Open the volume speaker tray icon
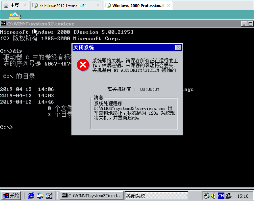This screenshot has height=202, width=254. (214, 196)
